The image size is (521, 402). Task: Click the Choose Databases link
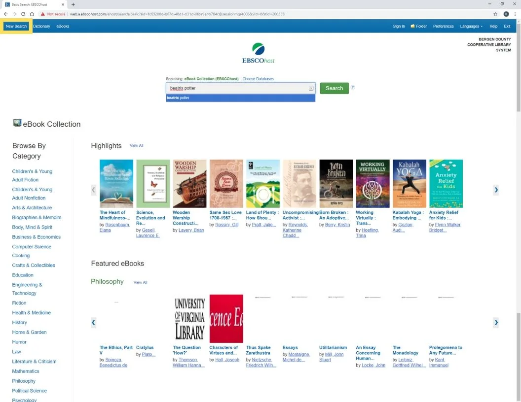point(258,79)
